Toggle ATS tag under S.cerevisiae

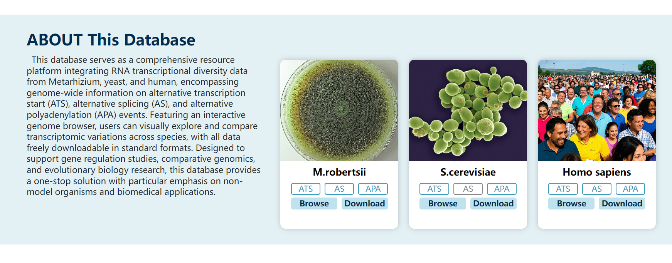tap(434, 189)
